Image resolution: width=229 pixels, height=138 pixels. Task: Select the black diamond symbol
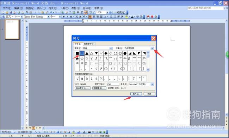[106, 53]
